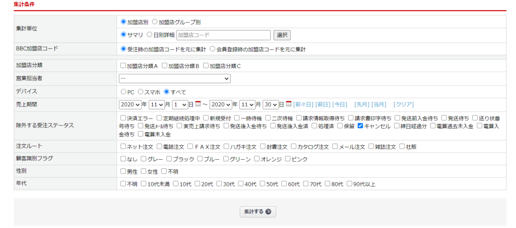Screen dimensions: 516x228
Task: Choose 受注時の加盟店コードを元に集計 option
Action: 123,49
